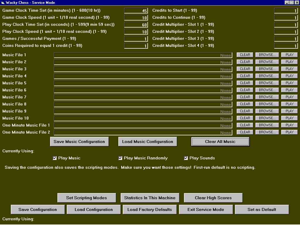Click the Music File 10 path field
Screen dimensions: 300x225
click(x=143, y=119)
